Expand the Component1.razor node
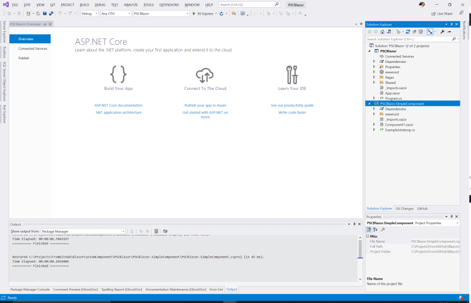The width and height of the screenshot is (471, 303). click(x=374, y=124)
